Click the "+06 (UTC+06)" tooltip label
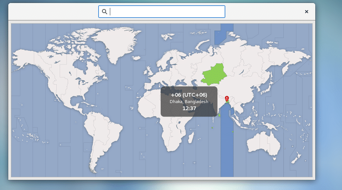The width and height of the screenshot is (342, 190). coord(189,95)
